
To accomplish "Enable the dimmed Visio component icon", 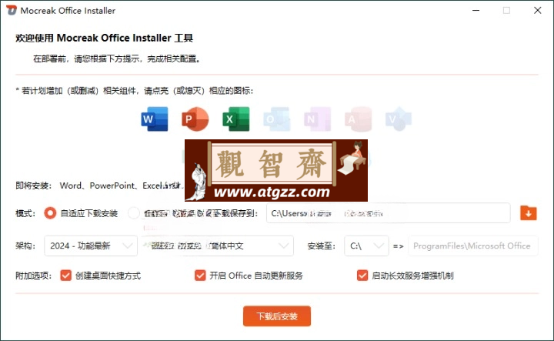I will (399, 119).
